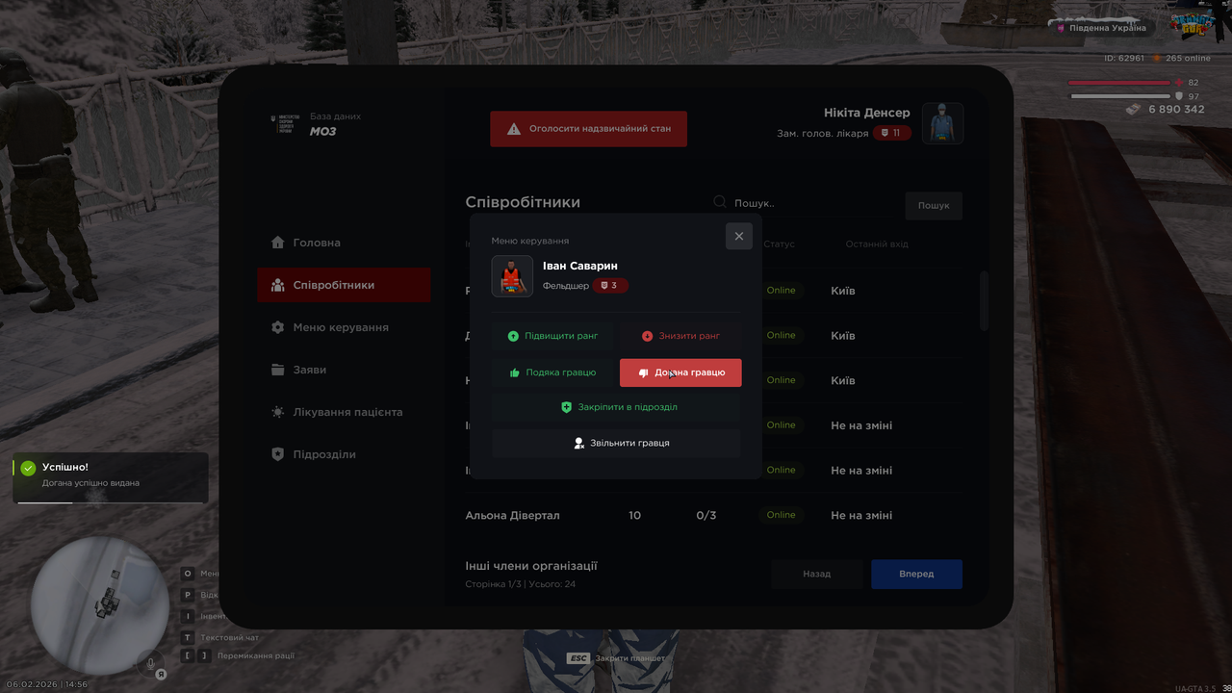This screenshot has width=1232, height=693.
Task: Give Подяка гравцю commendation
Action: pyautogui.click(x=552, y=372)
